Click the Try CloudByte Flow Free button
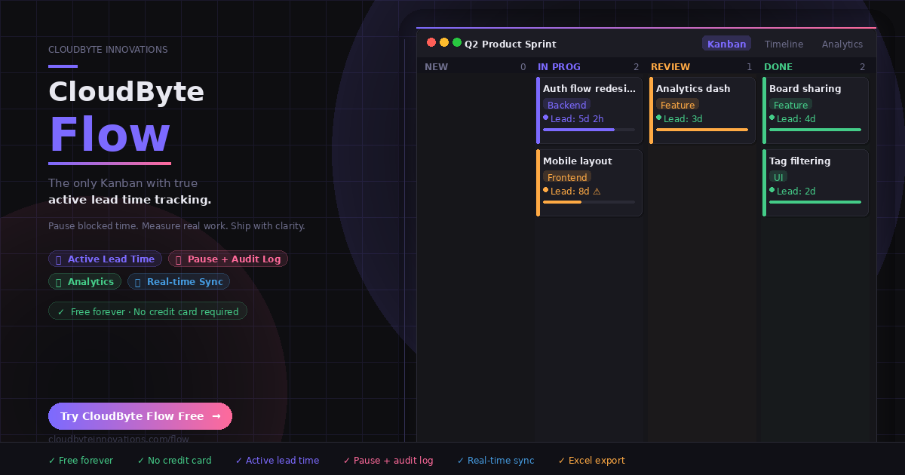 click(140, 415)
